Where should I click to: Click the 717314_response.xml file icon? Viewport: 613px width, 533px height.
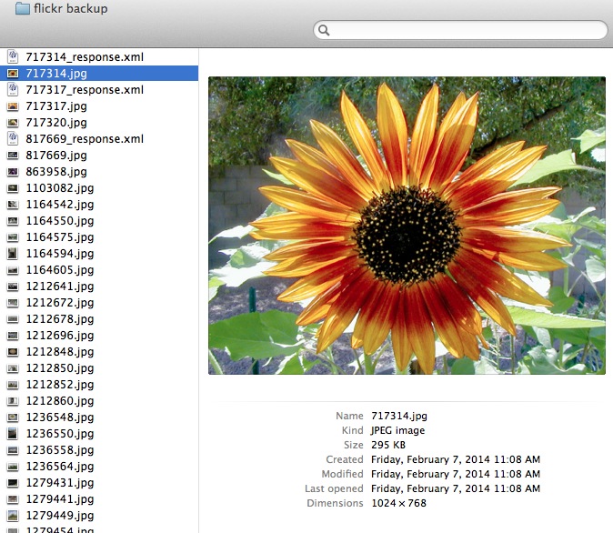point(13,56)
